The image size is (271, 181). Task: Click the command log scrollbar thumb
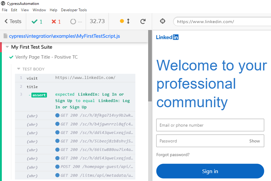click(x=150, y=66)
